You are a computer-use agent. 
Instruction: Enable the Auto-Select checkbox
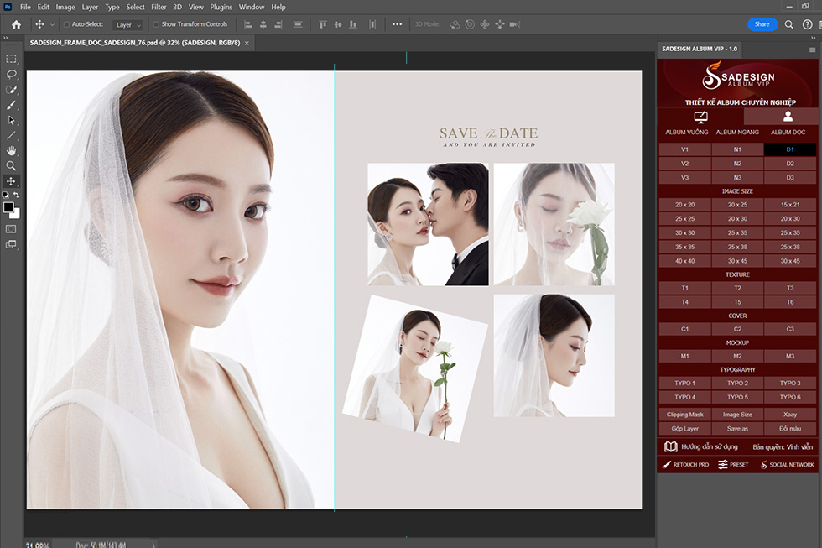(67, 25)
